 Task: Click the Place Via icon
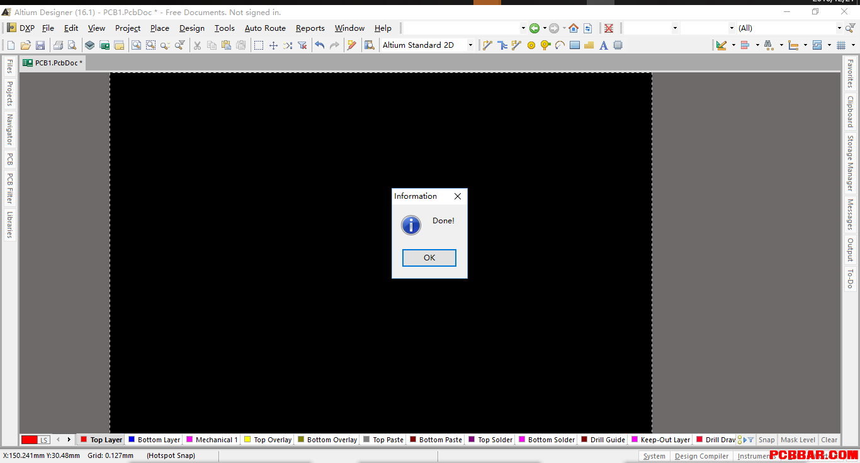(x=545, y=45)
